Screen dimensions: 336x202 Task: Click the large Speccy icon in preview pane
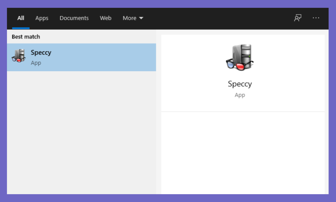click(240, 57)
